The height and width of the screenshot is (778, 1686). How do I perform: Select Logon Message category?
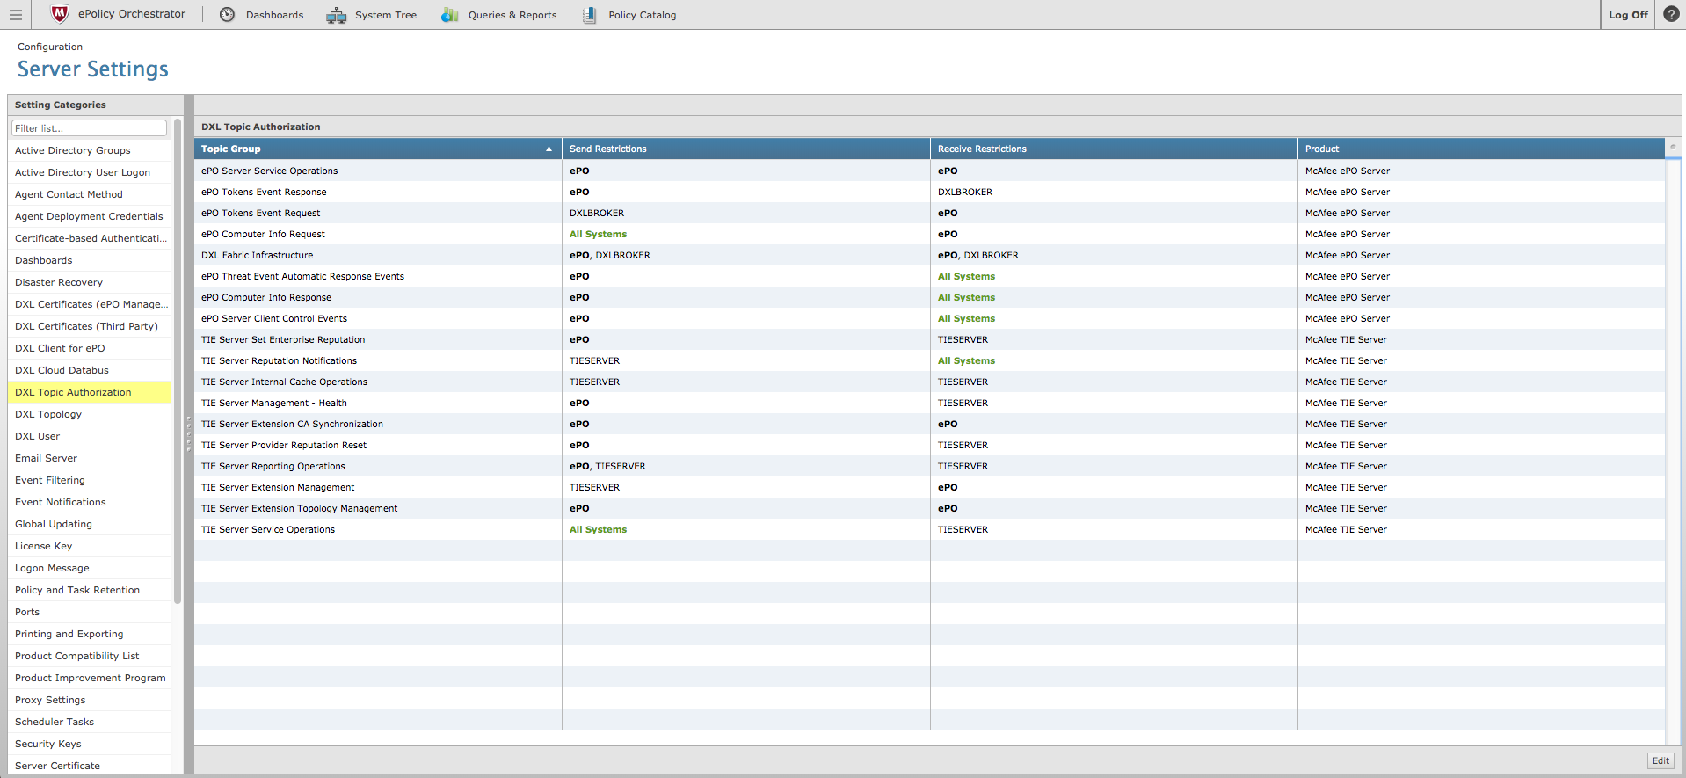tap(89, 568)
